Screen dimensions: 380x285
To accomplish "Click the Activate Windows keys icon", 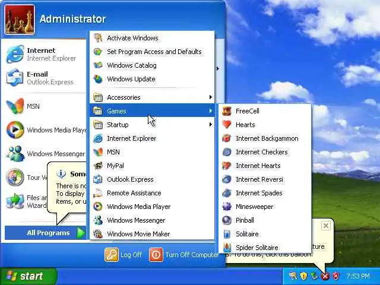I will tap(98, 38).
